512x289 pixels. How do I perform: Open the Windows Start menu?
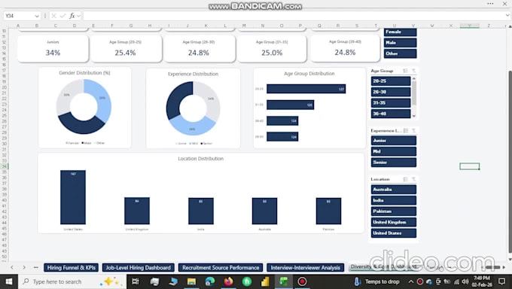tap(8, 281)
